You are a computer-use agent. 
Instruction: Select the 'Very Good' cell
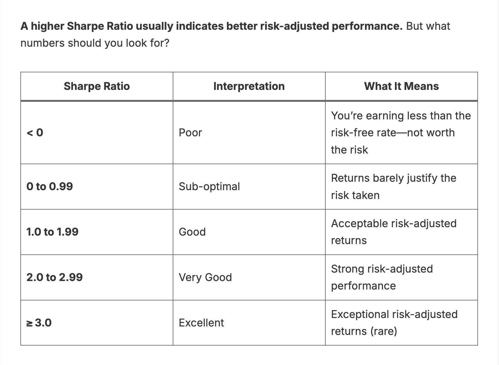coord(205,277)
